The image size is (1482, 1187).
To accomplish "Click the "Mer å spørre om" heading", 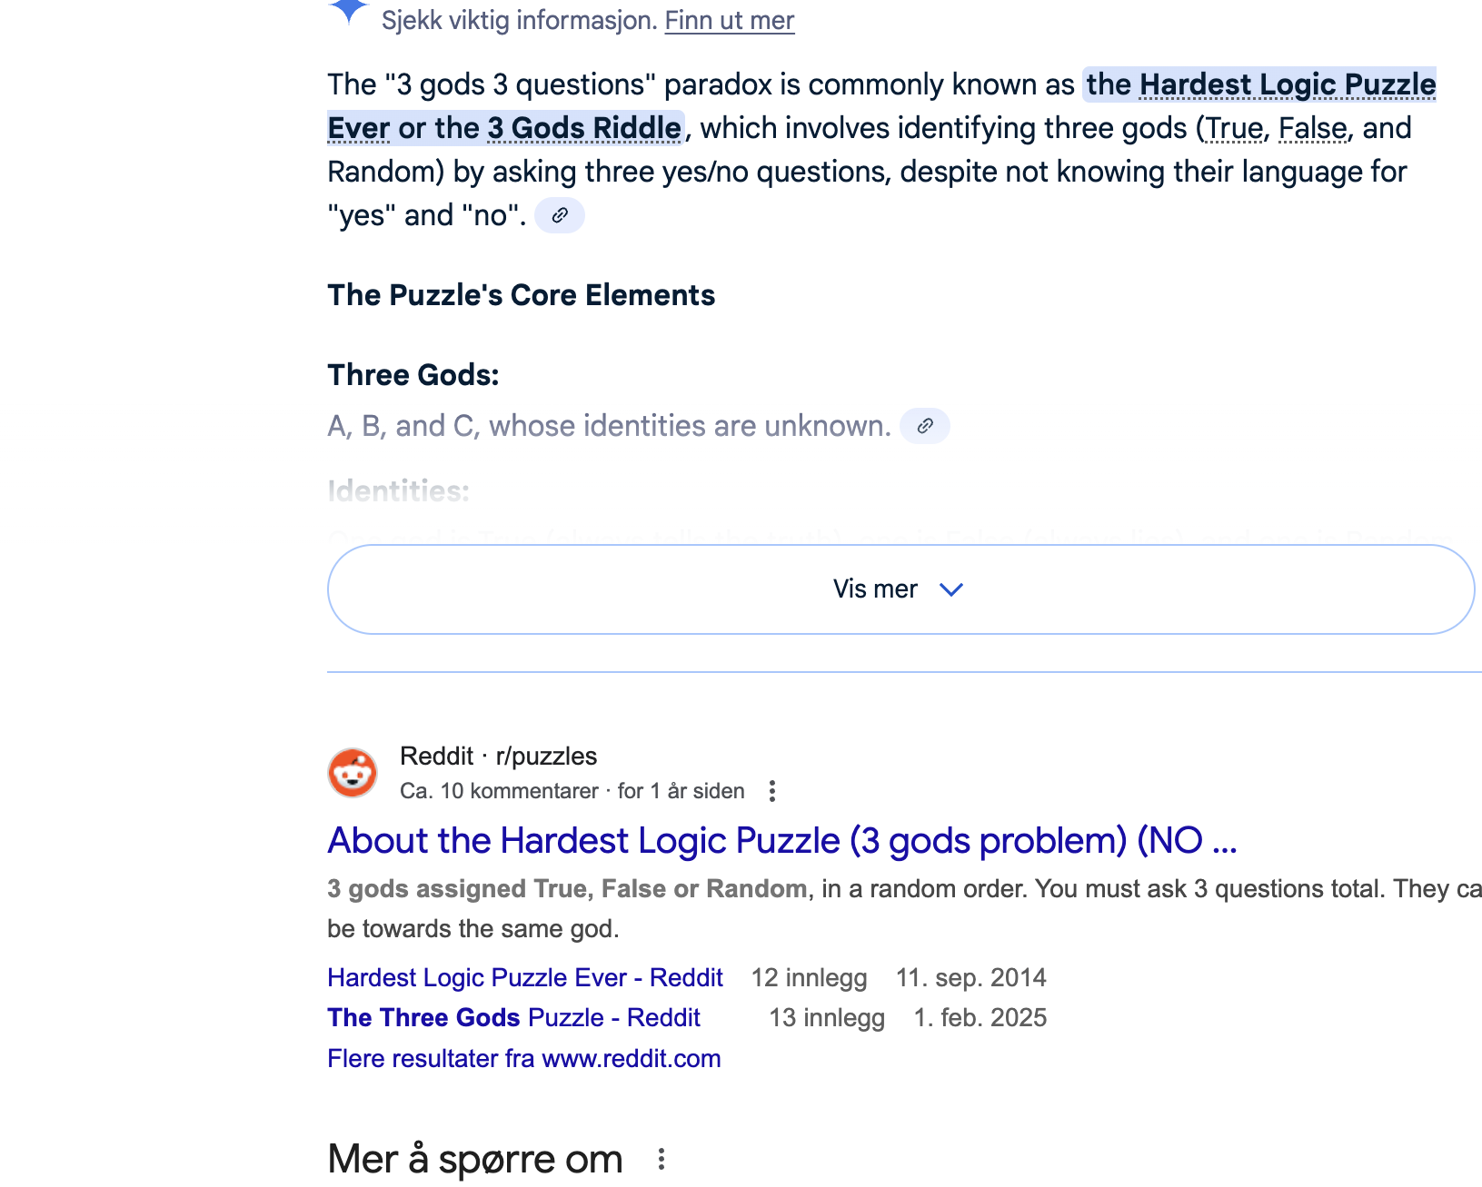I will point(474,1159).
